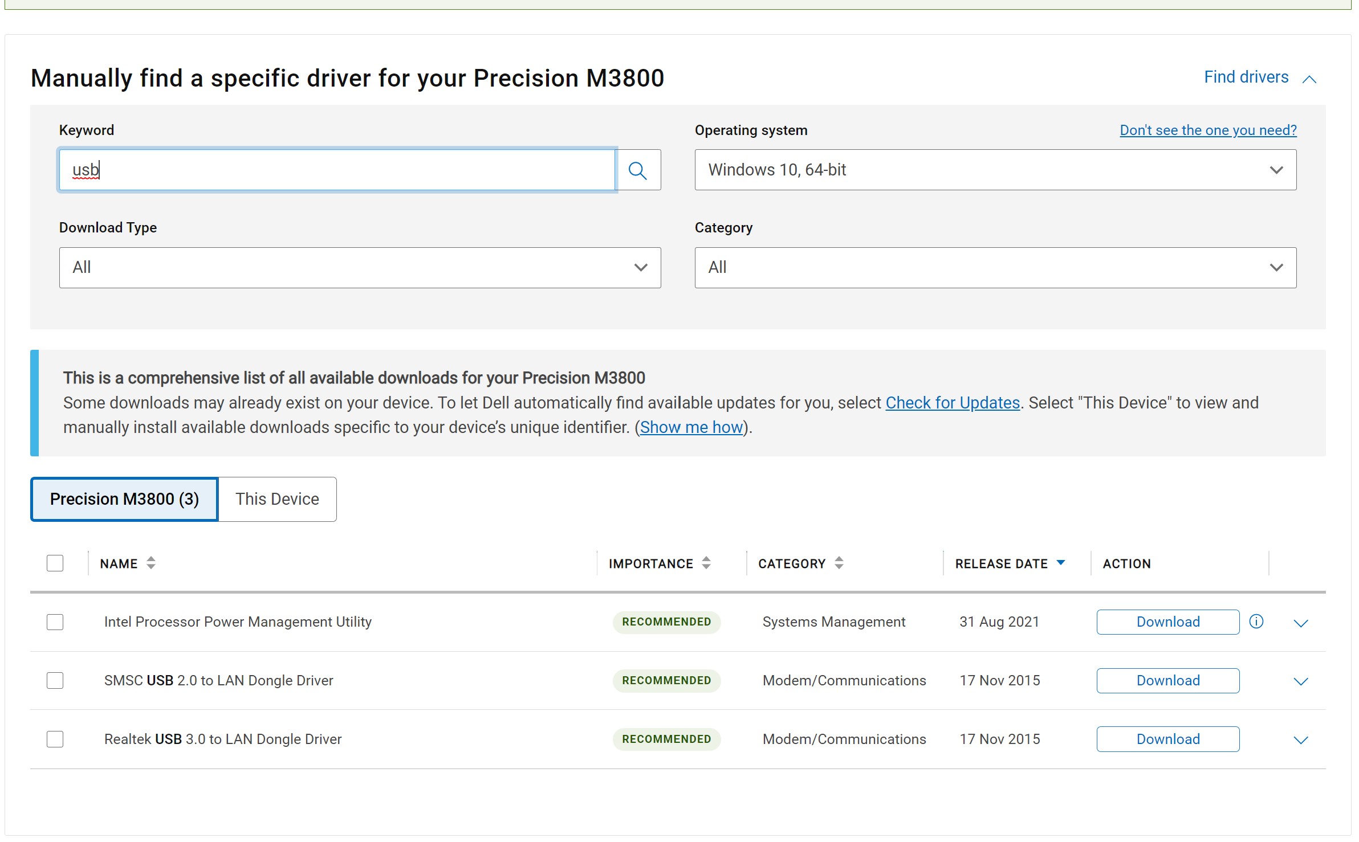Expand details for Realtek USB 3.0 driver
Viewport: 1359px width, 842px height.
[x=1300, y=741]
